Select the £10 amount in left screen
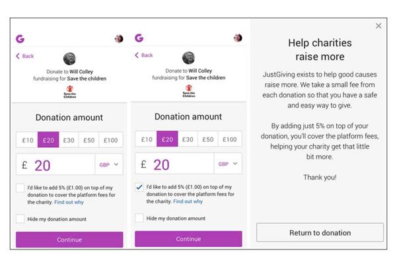Viewport: 397px width, 264px height. (x=27, y=141)
